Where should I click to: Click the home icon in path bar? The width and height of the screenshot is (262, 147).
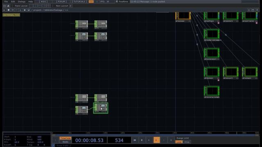[x=29, y=10]
